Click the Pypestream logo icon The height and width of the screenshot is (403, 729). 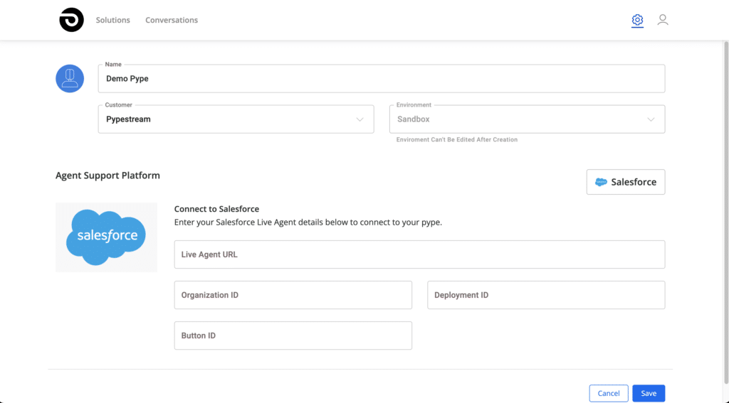pyautogui.click(x=72, y=20)
